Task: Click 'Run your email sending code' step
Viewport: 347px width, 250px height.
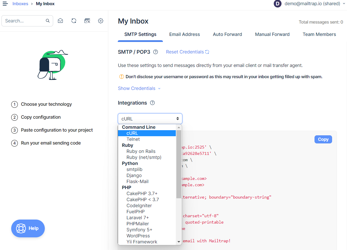Action: point(51,143)
